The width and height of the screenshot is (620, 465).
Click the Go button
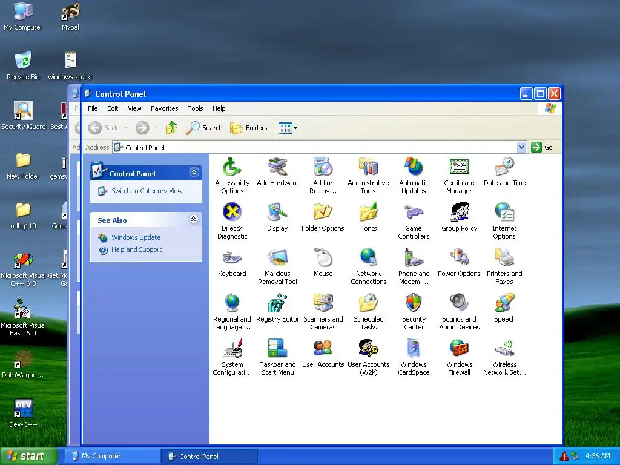tap(542, 147)
